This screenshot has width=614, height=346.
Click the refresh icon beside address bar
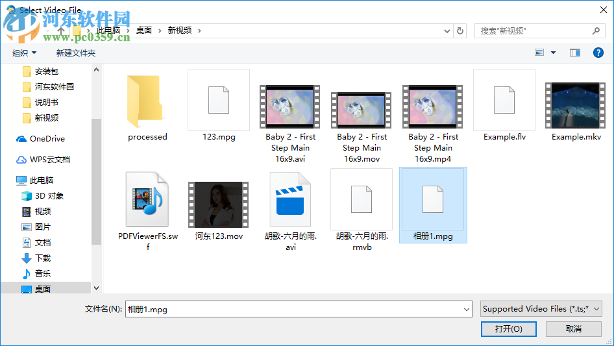pos(460,31)
